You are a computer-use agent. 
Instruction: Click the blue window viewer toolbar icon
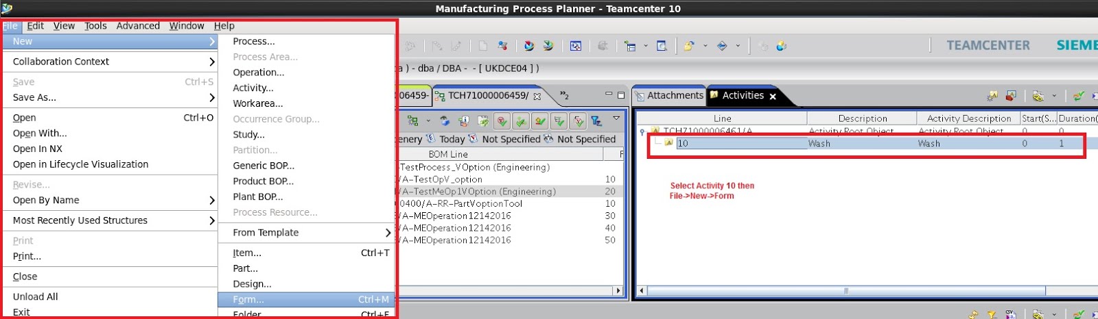(x=576, y=46)
